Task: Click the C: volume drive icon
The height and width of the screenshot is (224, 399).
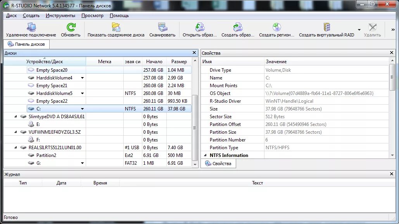Action: pos(31,109)
